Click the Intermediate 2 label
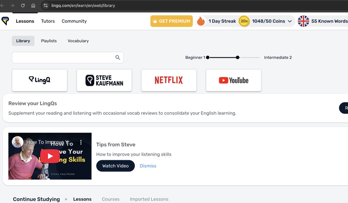The height and width of the screenshot is (203, 348). pyautogui.click(x=278, y=57)
